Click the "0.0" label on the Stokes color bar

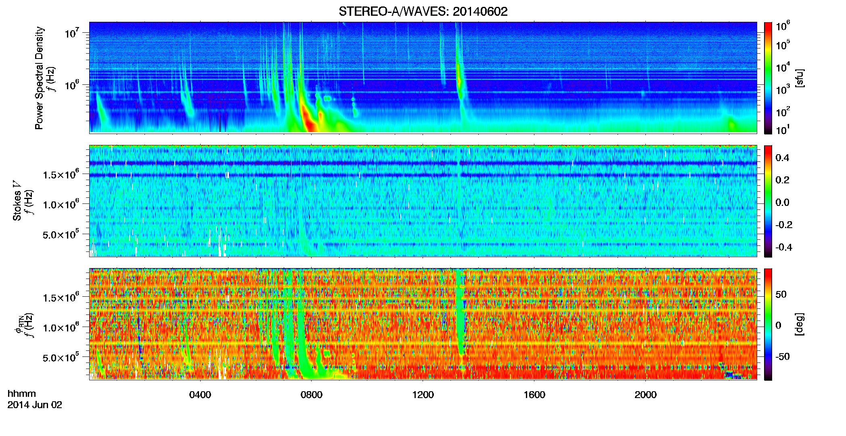coord(782,203)
